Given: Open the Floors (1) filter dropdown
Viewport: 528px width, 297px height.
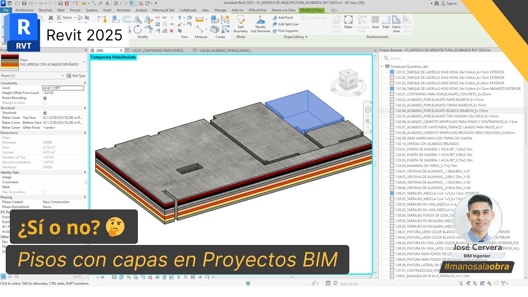Looking at the screenshot, I should (x=63, y=75).
